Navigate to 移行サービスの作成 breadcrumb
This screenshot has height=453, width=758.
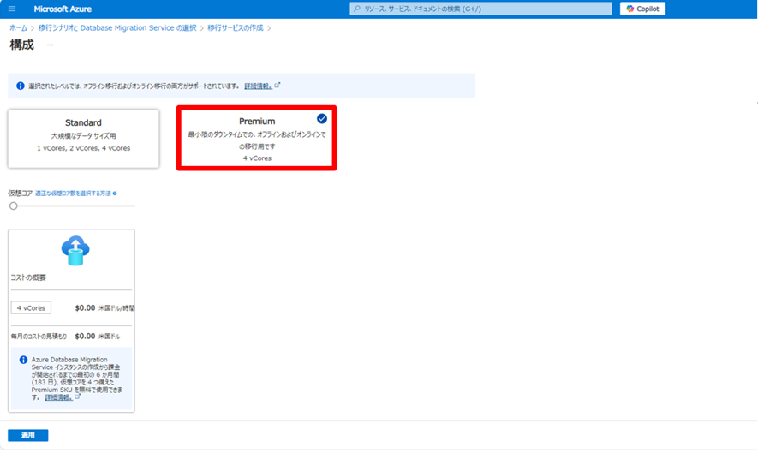tap(236, 28)
